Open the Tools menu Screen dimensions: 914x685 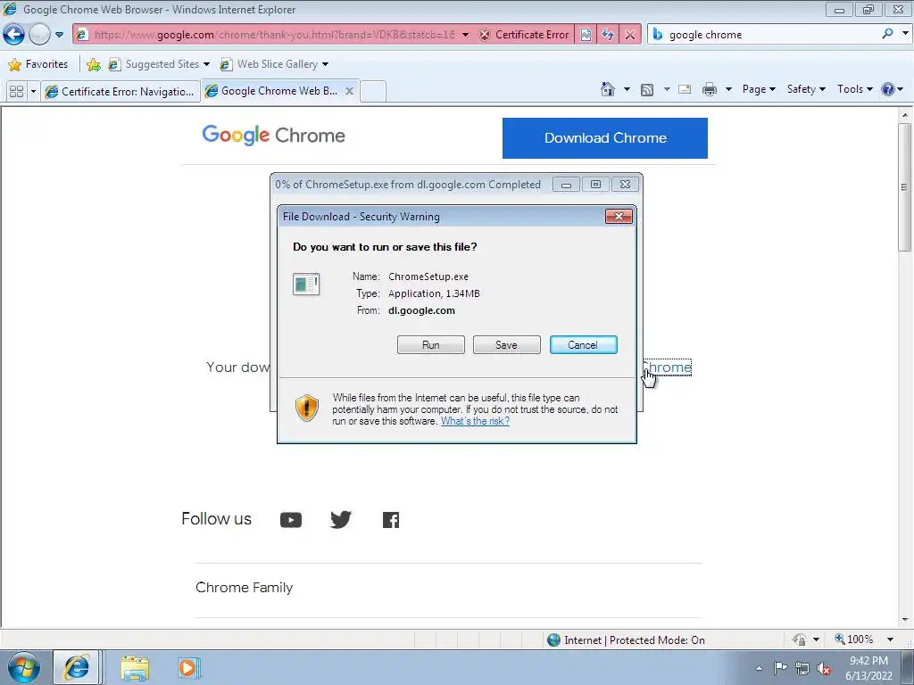pyautogui.click(x=854, y=89)
